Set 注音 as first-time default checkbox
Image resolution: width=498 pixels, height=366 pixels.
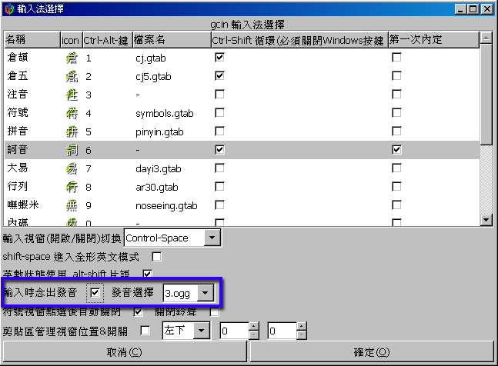396,95
